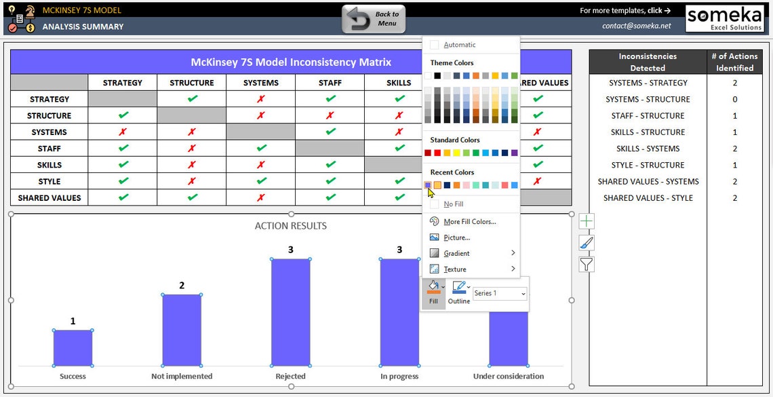The height and width of the screenshot is (397, 773).
Task: Click the Someka Excel Solutions logo
Action: tap(725, 18)
